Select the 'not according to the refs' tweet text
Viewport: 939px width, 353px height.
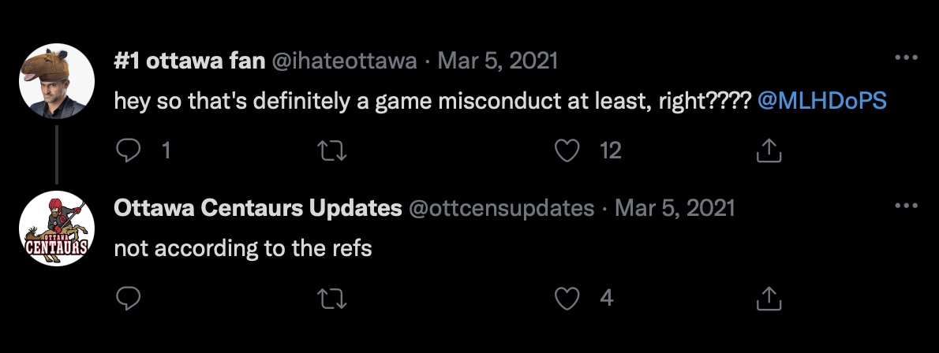pos(242,249)
